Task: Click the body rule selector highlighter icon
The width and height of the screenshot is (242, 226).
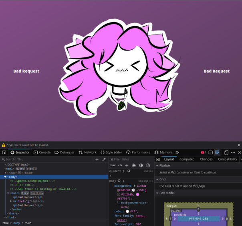Action: [x=119, y=181]
